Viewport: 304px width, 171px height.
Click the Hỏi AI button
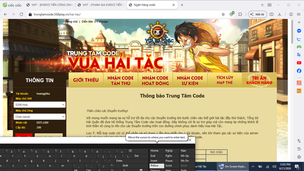coord(257,14)
